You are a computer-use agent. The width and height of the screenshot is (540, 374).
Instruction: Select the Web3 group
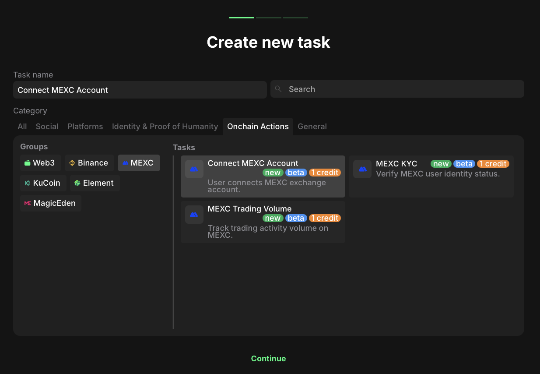[x=40, y=163]
